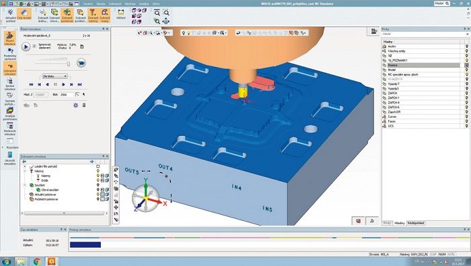The height and width of the screenshot is (266, 471).
Task: Expand the Lokální filtr pohybů node
Action: click(x=25, y=166)
